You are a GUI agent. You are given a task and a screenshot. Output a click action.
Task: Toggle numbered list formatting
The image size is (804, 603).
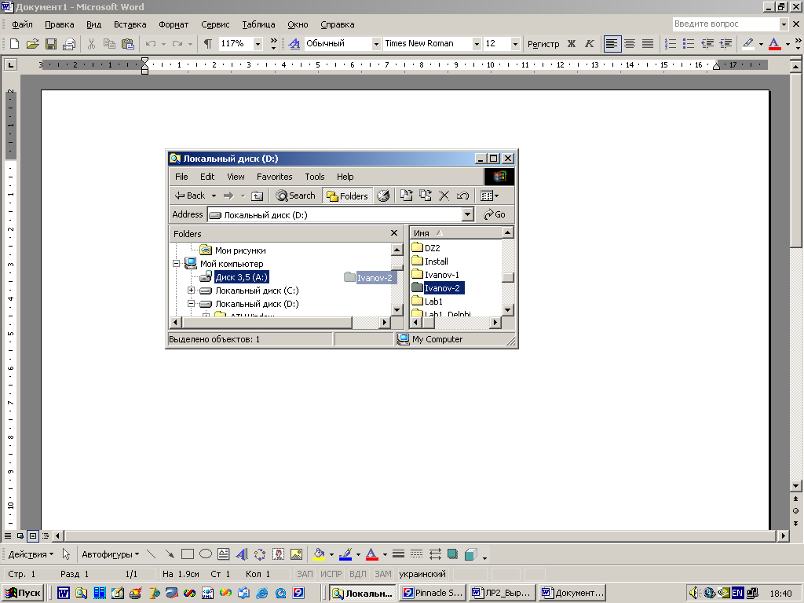click(x=671, y=44)
